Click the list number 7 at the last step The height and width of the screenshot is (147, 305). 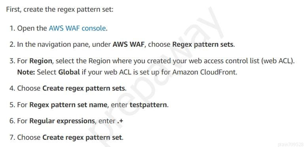pos(11,137)
